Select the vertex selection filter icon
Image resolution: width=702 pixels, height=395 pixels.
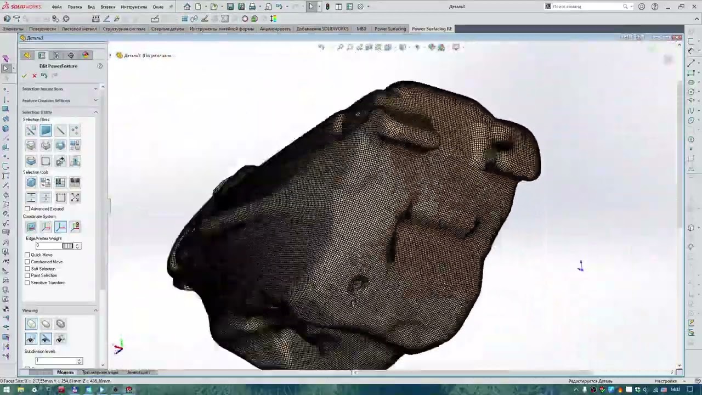click(75, 130)
